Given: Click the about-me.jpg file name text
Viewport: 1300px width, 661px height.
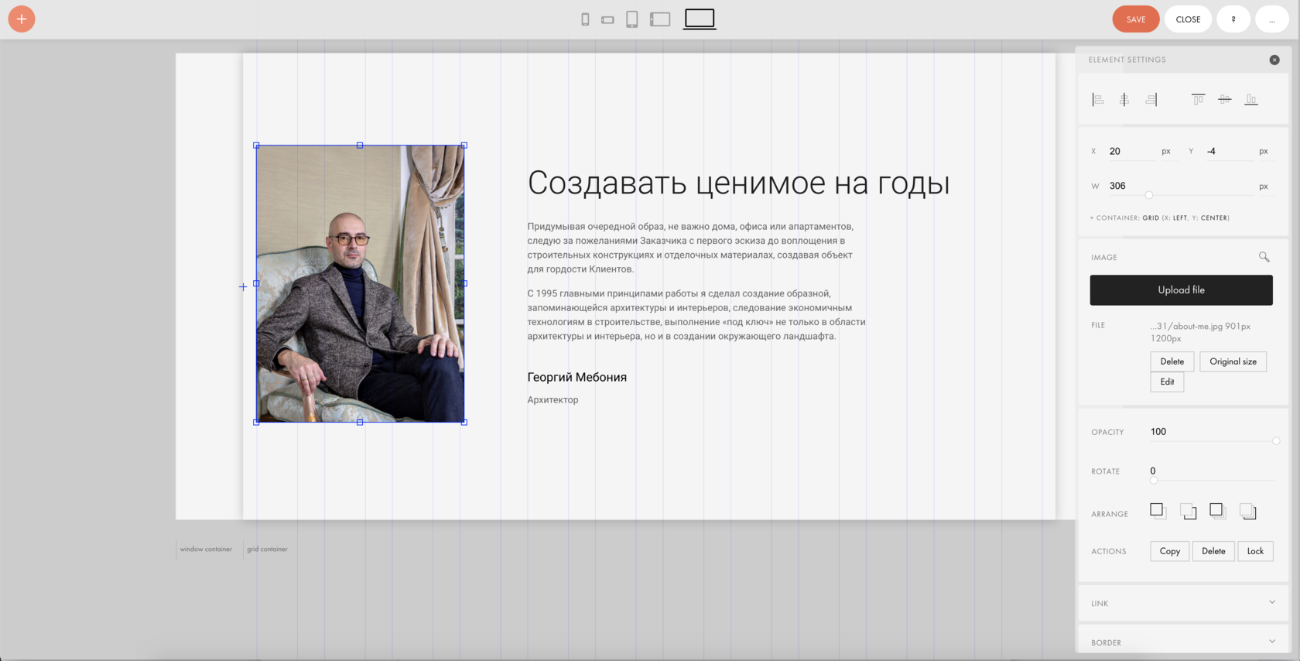Looking at the screenshot, I should pyautogui.click(x=1200, y=332).
